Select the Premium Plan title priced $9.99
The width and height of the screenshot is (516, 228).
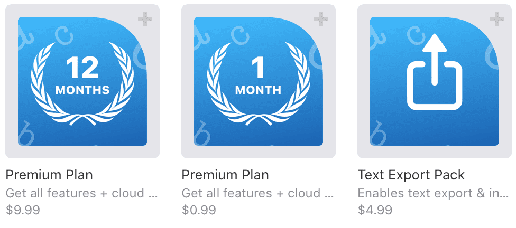point(49,175)
